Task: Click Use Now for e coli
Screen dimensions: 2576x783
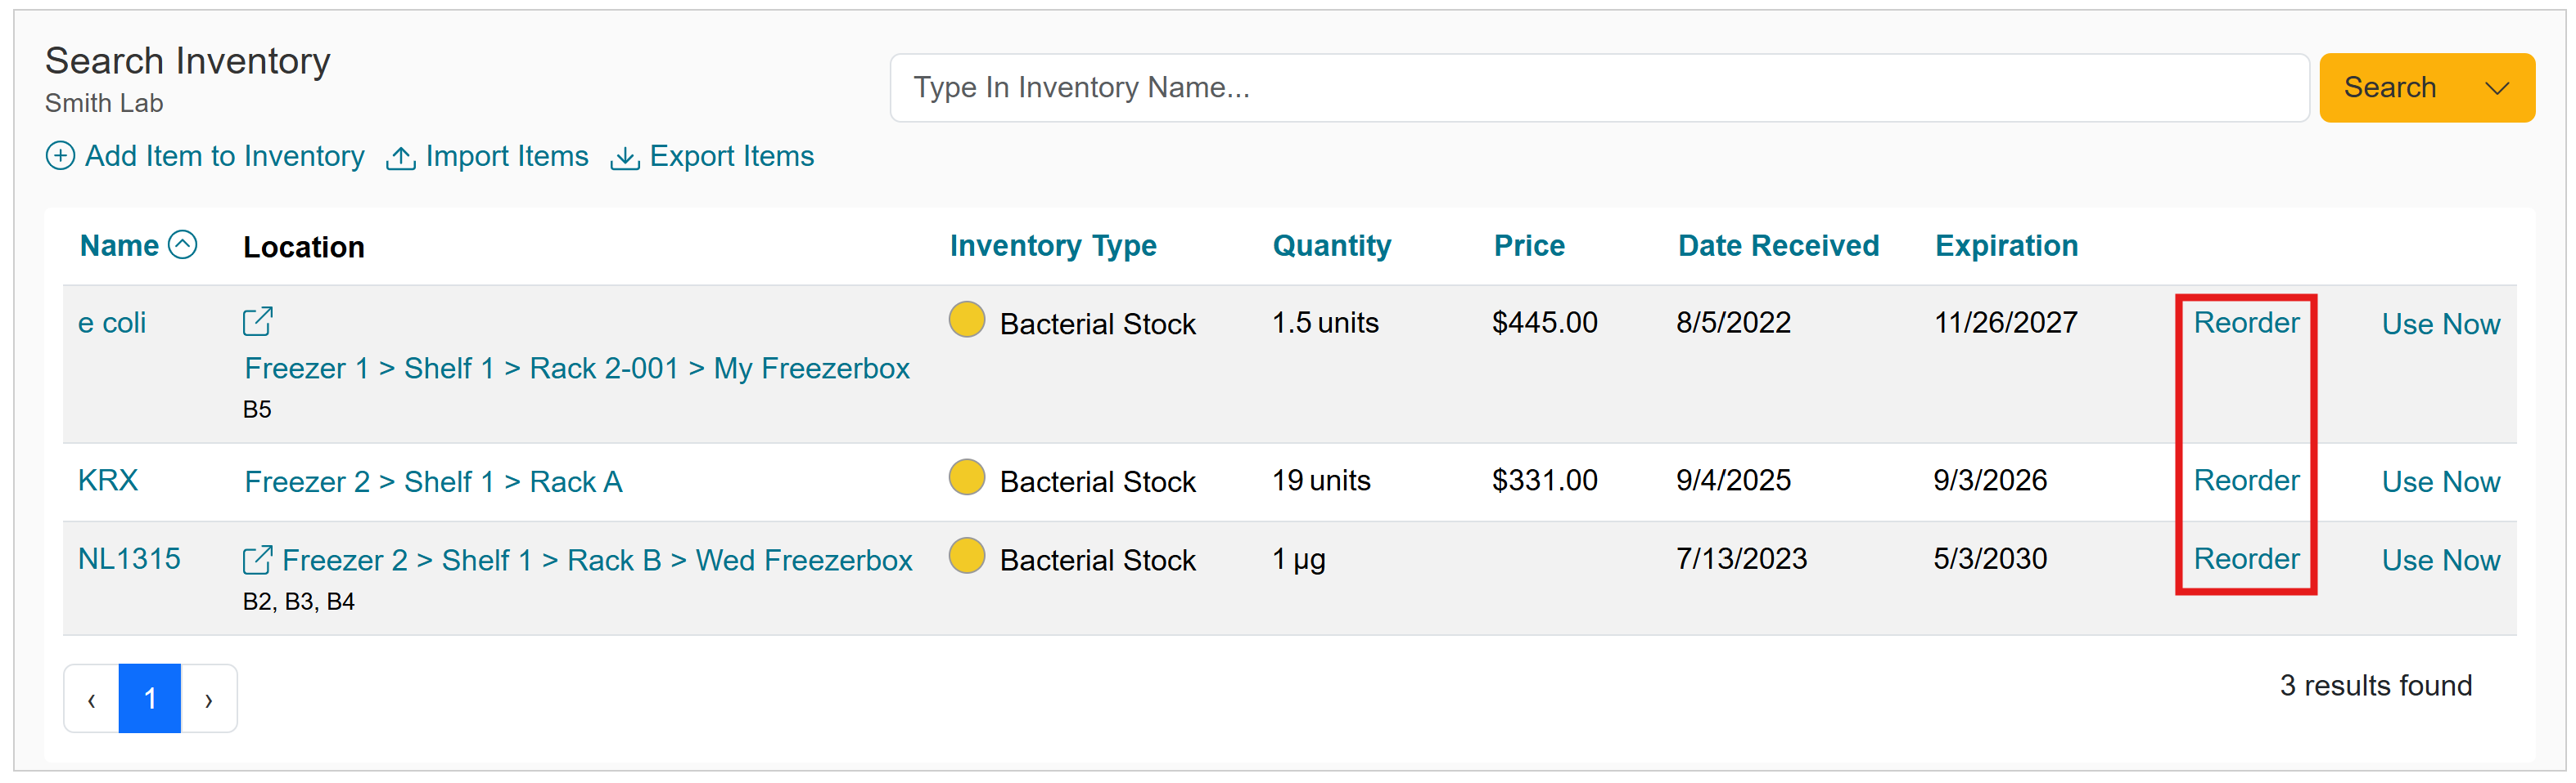Action: (2440, 324)
